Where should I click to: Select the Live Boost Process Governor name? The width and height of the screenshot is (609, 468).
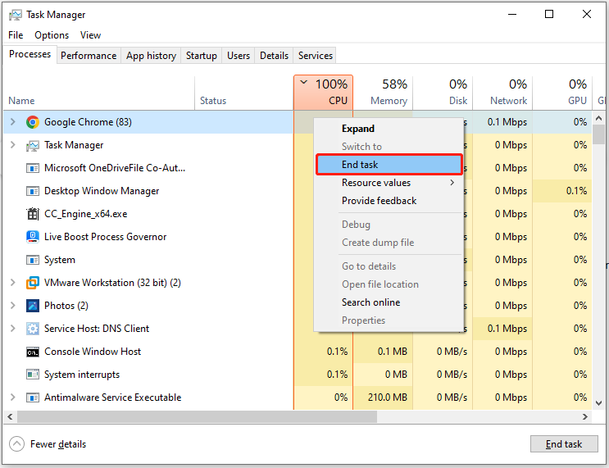pyautogui.click(x=105, y=237)
